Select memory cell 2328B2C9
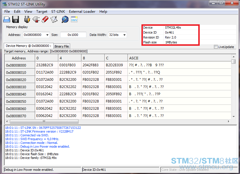The image size is (240, 174). tap(47, 65)
